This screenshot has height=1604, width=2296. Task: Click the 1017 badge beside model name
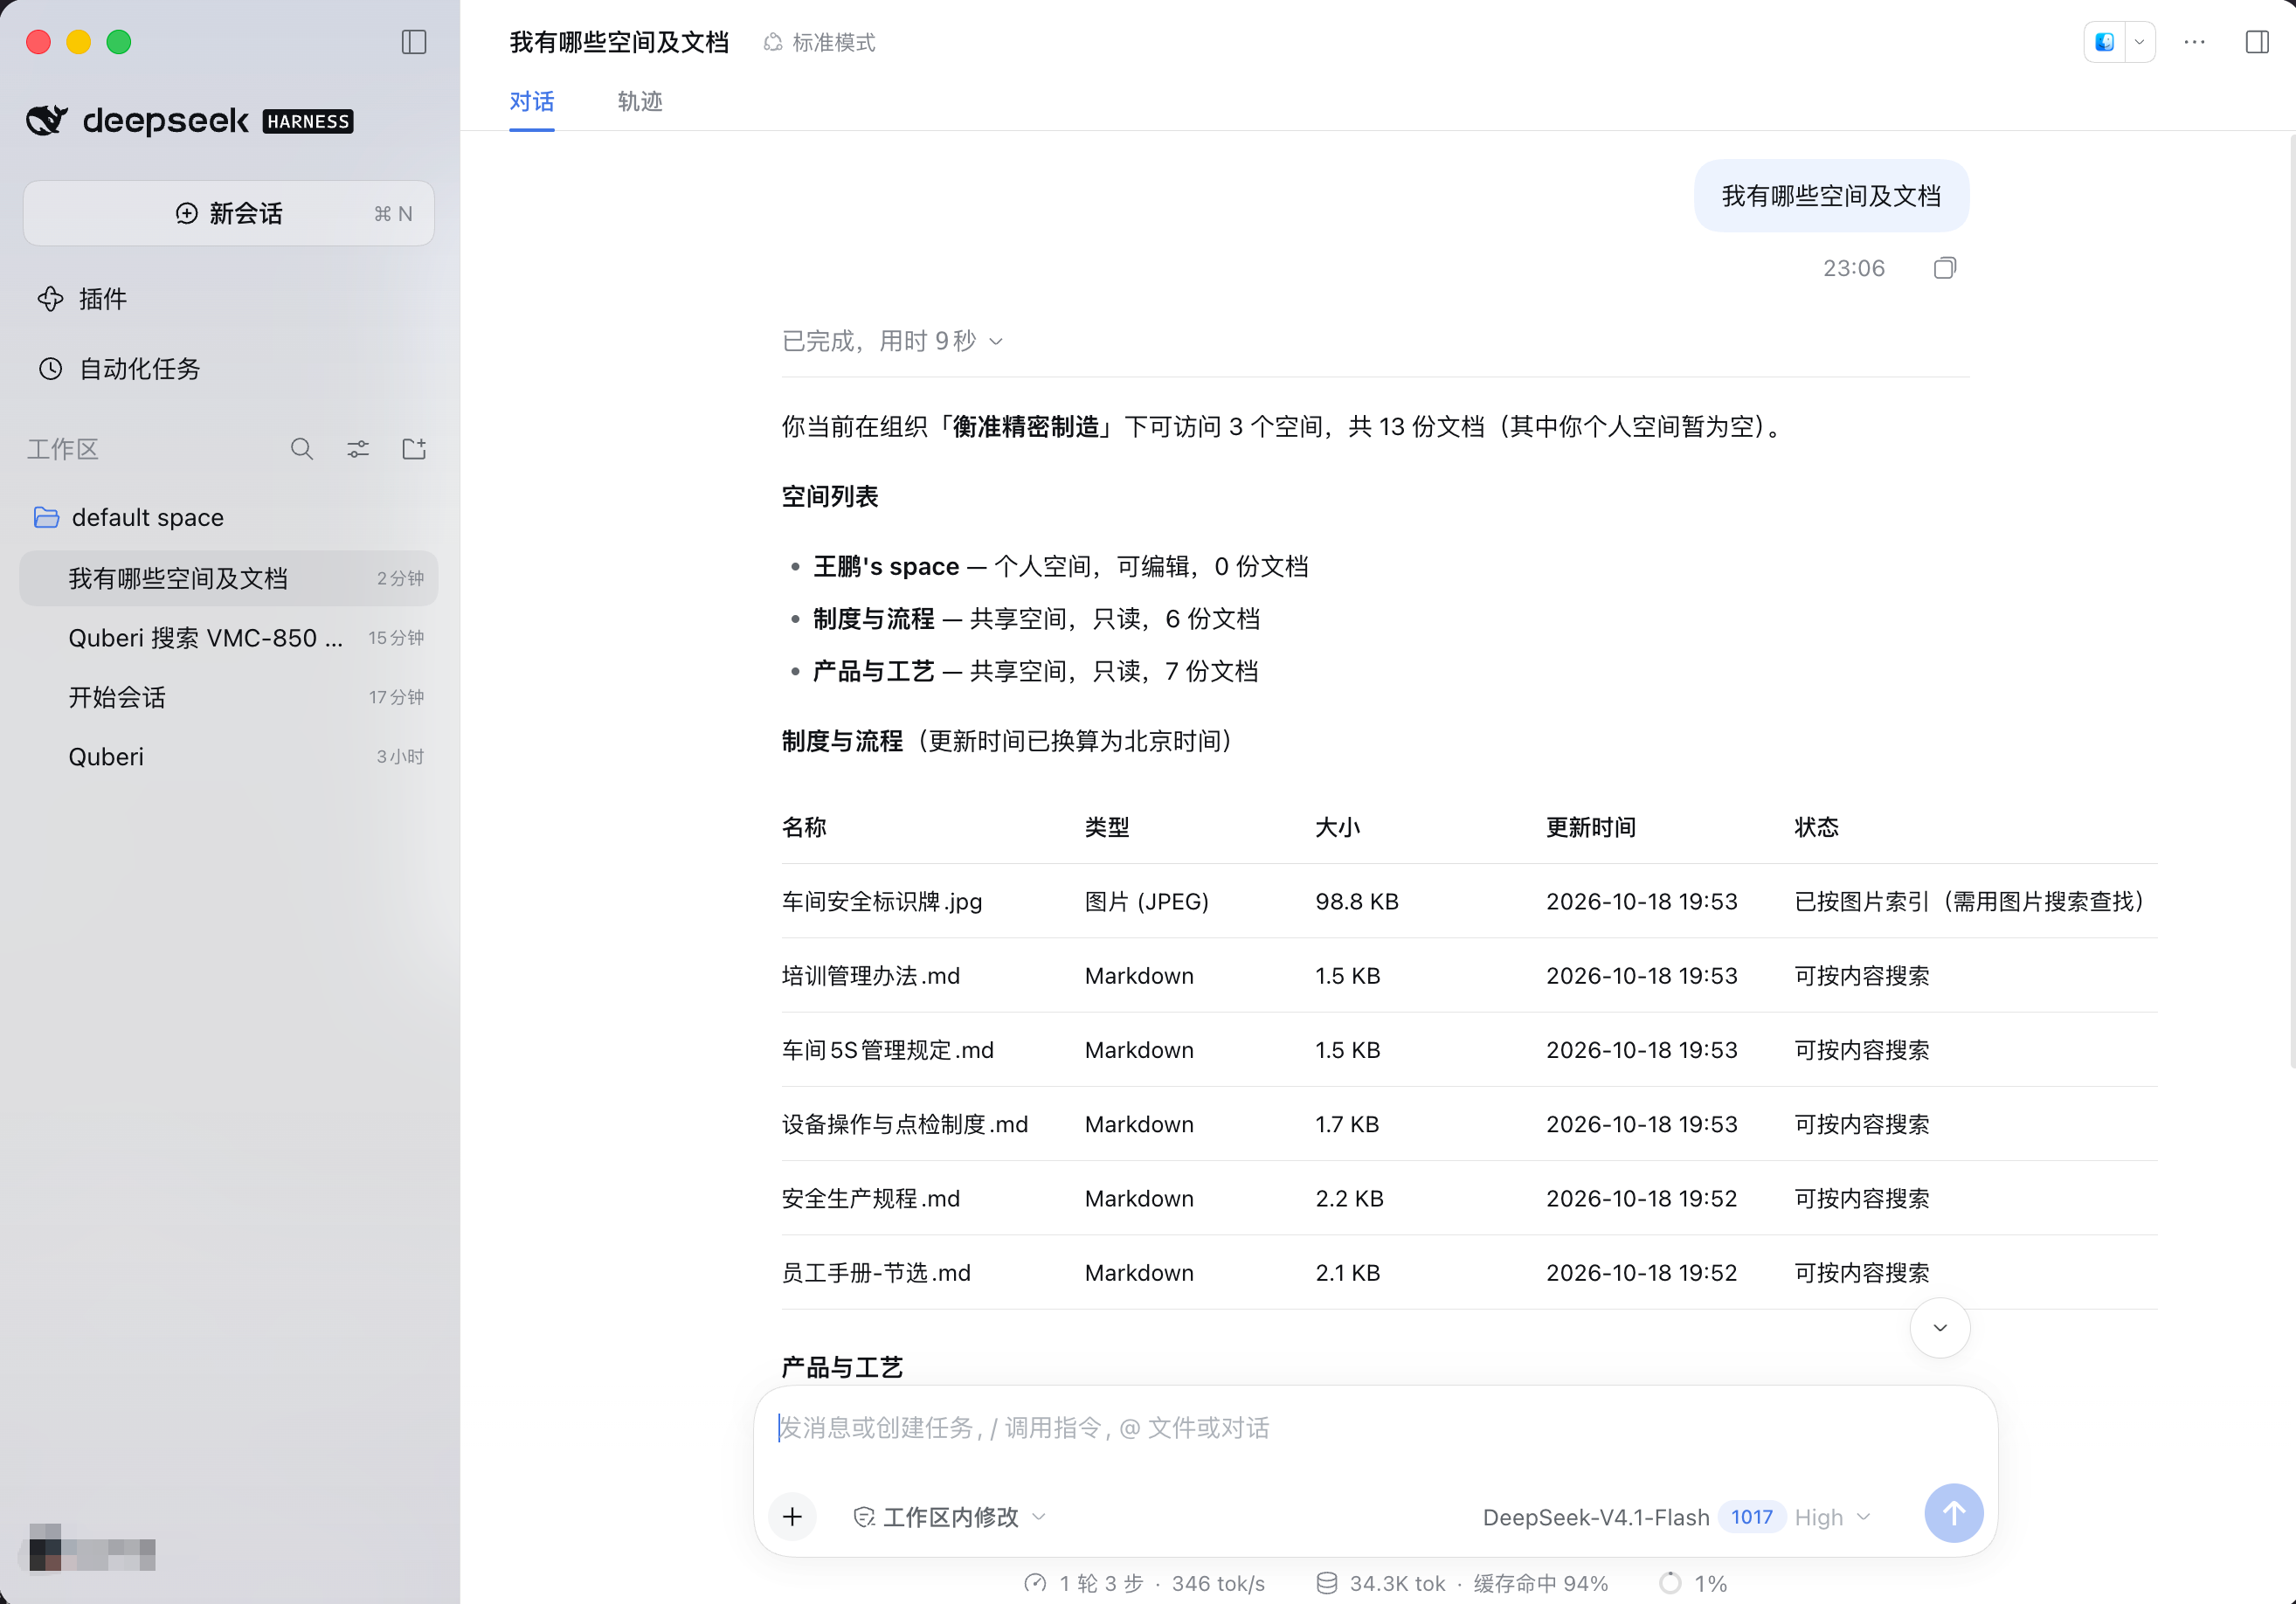[1751, 1517]
